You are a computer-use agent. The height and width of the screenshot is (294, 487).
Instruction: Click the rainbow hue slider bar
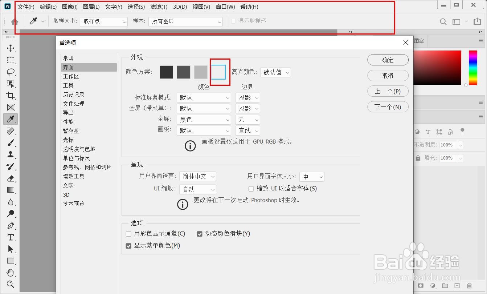point(473,68)
